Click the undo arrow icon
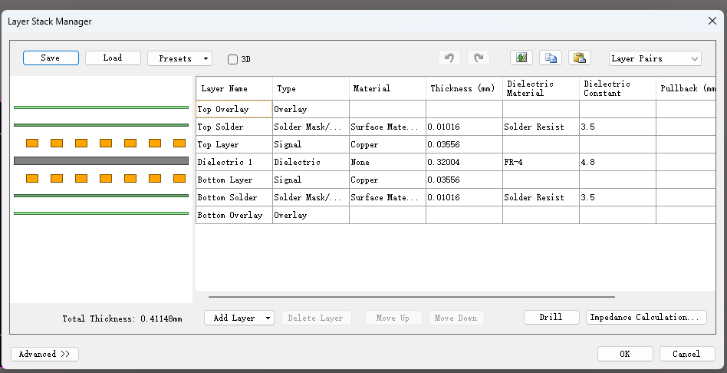The height and width of the screenshot is (373, 727). (449, 58)
